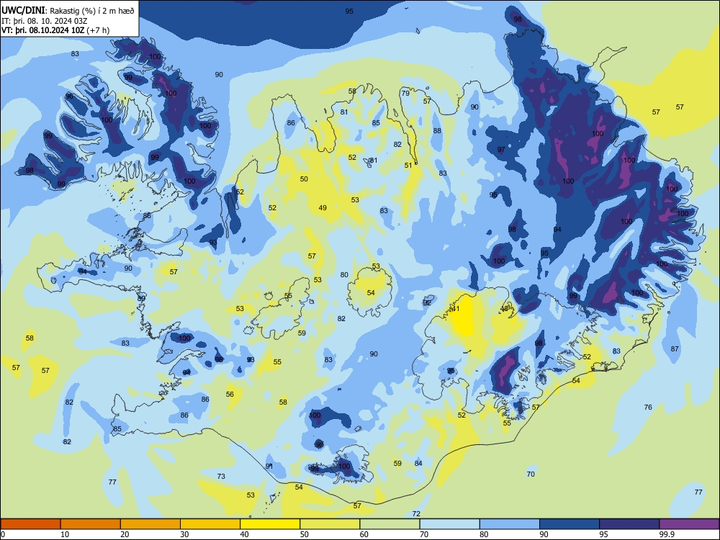Choose the 80–90 light blue legend swatch
The image size is (720, 540).
[x=510, y=524]
